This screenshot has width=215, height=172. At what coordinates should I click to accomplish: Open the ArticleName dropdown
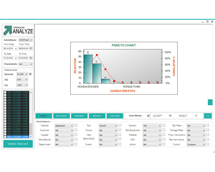(x=26, y=40)
